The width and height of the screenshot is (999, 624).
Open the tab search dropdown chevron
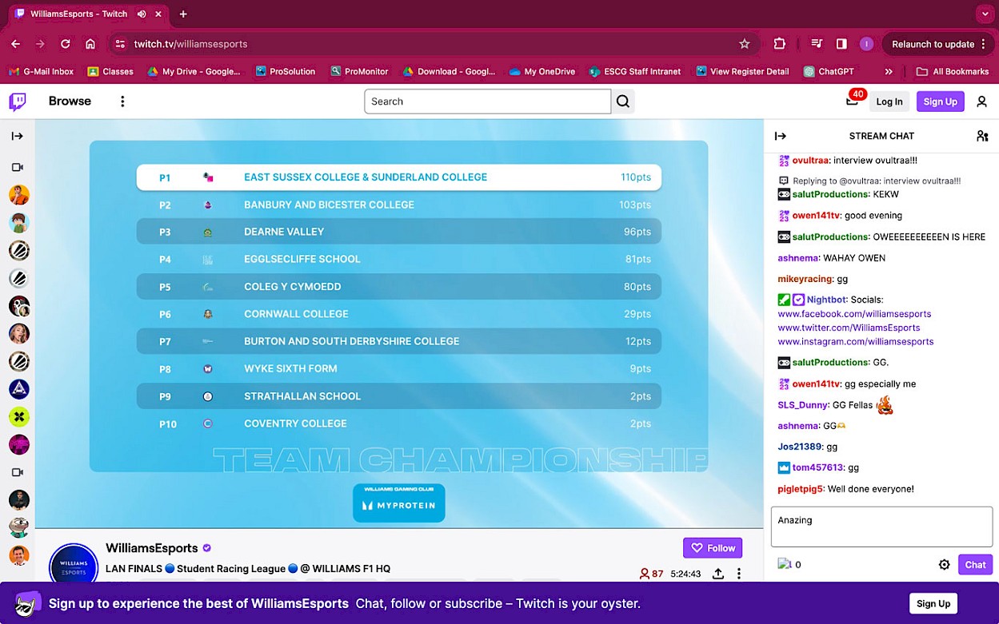985,14
